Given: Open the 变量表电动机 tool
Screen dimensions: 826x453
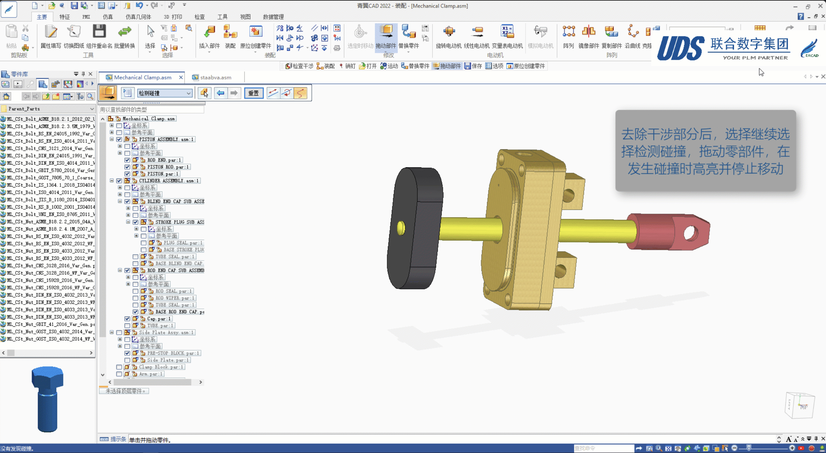Looking at the screenshot, I should pyautogui.click(x=507, y=32).
